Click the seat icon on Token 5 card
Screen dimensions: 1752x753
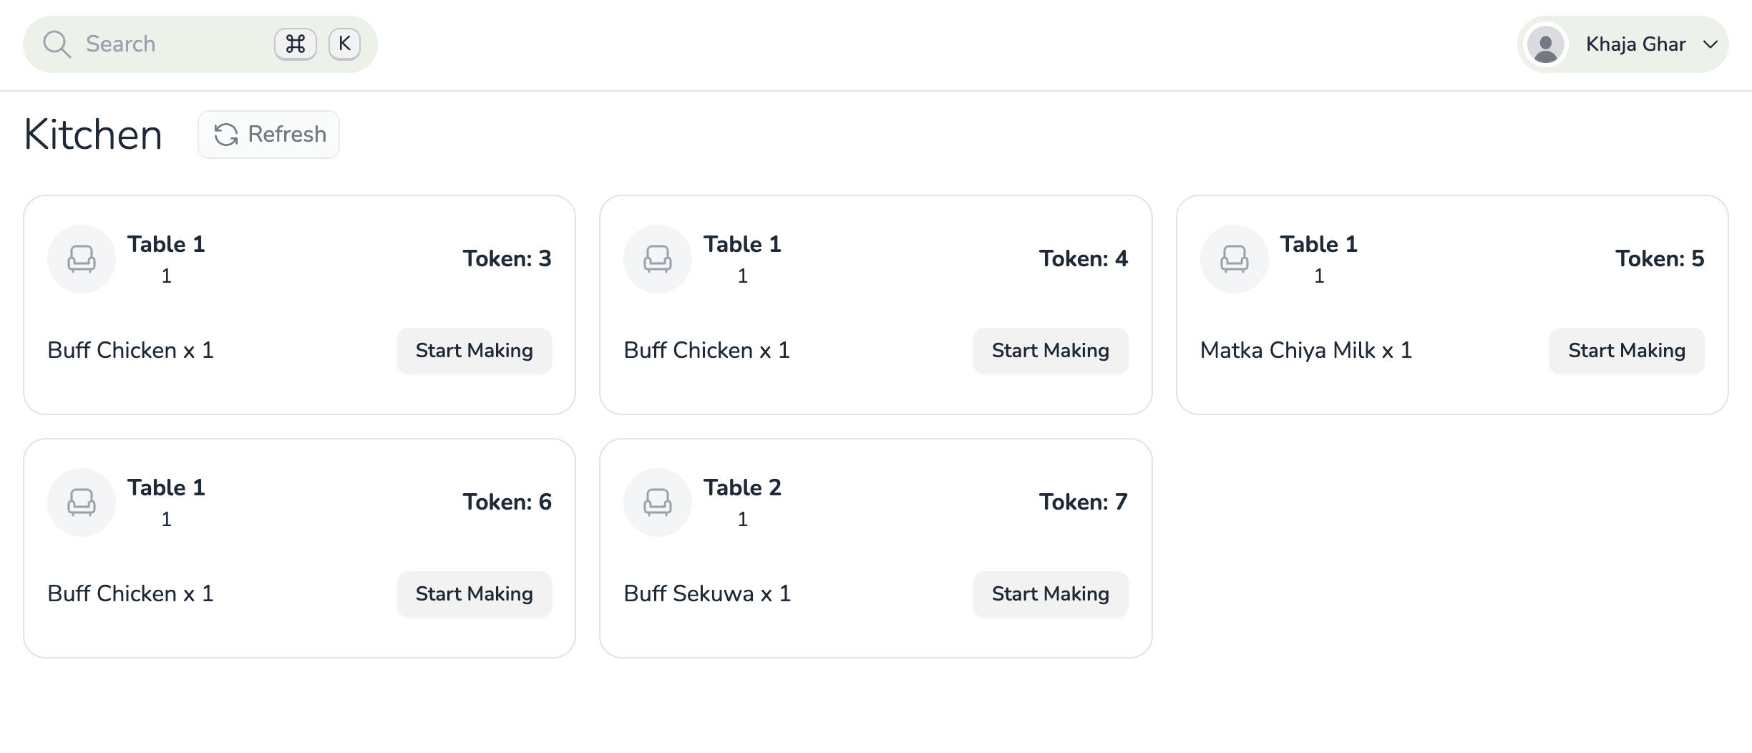point(1234,259)
